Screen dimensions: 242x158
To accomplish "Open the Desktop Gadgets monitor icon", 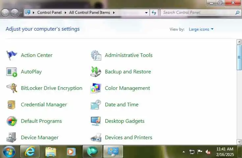I will 96,121.
